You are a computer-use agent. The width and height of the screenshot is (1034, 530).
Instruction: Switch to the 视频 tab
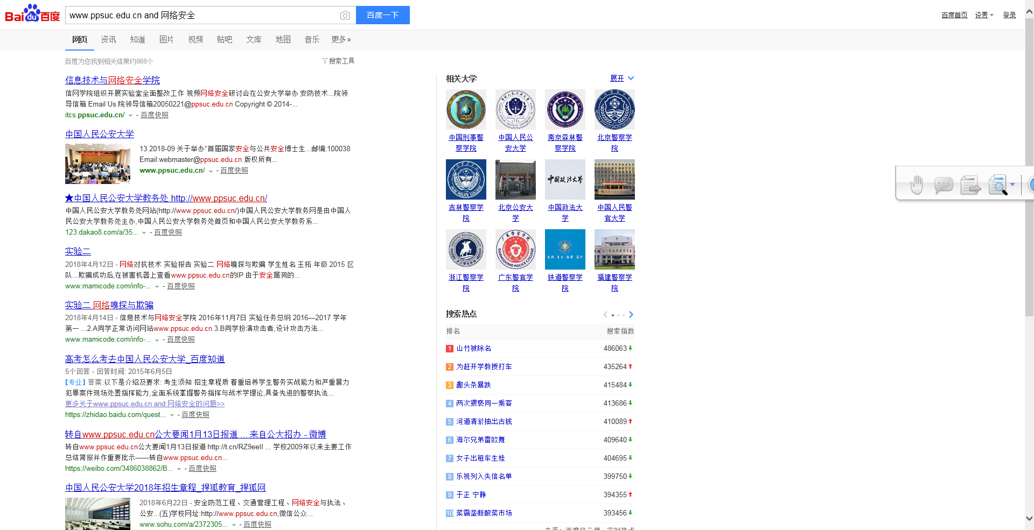[x=195, y=39]
